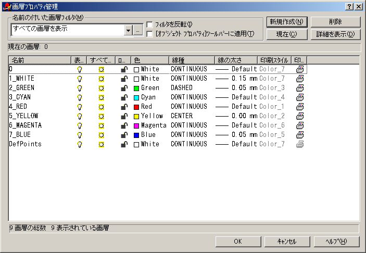Lock the 6_MAGENTA layer padlock
The width and height of the screenshot is (366, 253).
pos(124,125)
